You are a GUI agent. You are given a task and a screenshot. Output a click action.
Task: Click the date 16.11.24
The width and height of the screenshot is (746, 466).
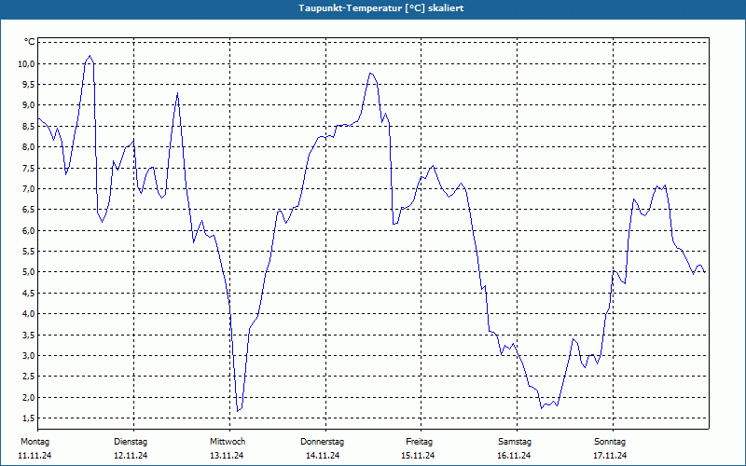[x=515, y=456]
